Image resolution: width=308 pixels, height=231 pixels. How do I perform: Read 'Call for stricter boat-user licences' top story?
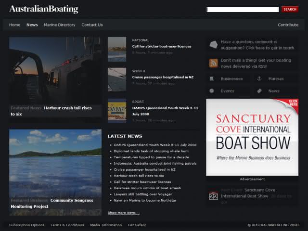click(162, 46)
